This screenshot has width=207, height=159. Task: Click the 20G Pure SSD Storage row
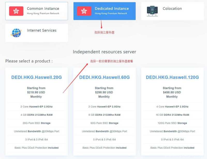36,123
